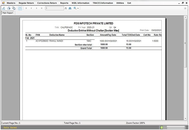Open the Reports menu
This screenshot has width=189, height=130.
click(64, 3)
